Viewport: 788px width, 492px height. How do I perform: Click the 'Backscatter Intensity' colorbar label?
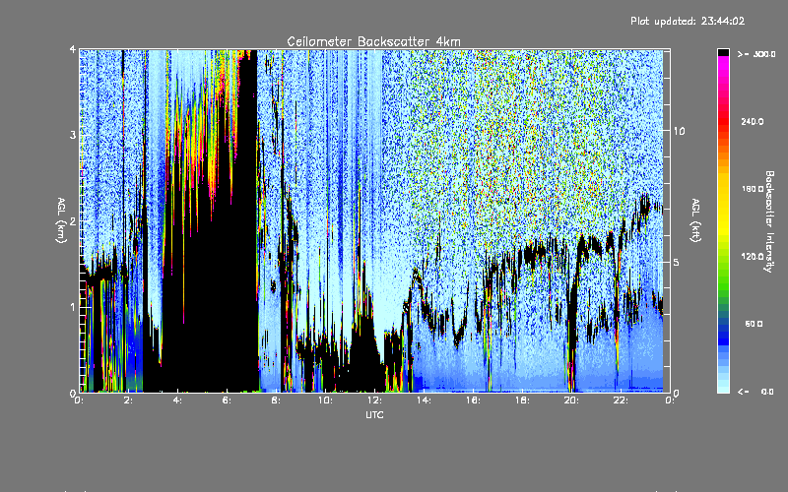(769, 221)
